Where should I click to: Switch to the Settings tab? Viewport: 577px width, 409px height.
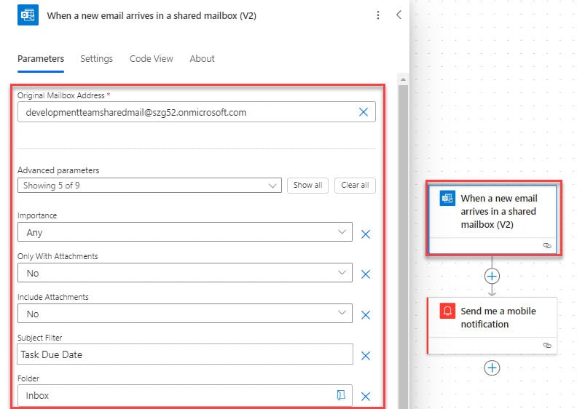(96, 59)
